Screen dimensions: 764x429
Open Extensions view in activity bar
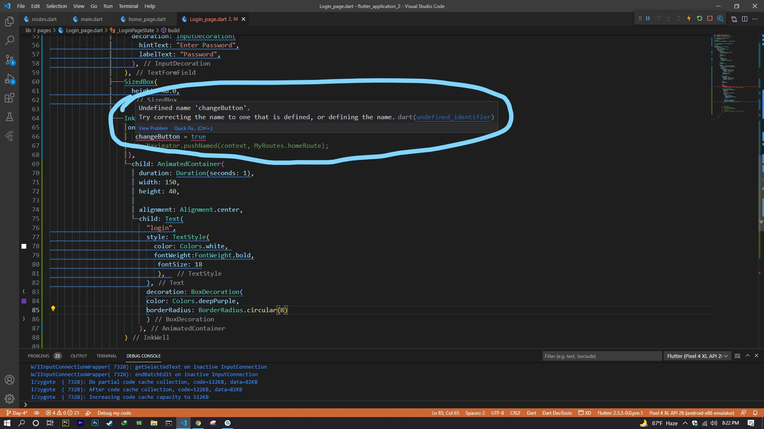pos(10,98)
